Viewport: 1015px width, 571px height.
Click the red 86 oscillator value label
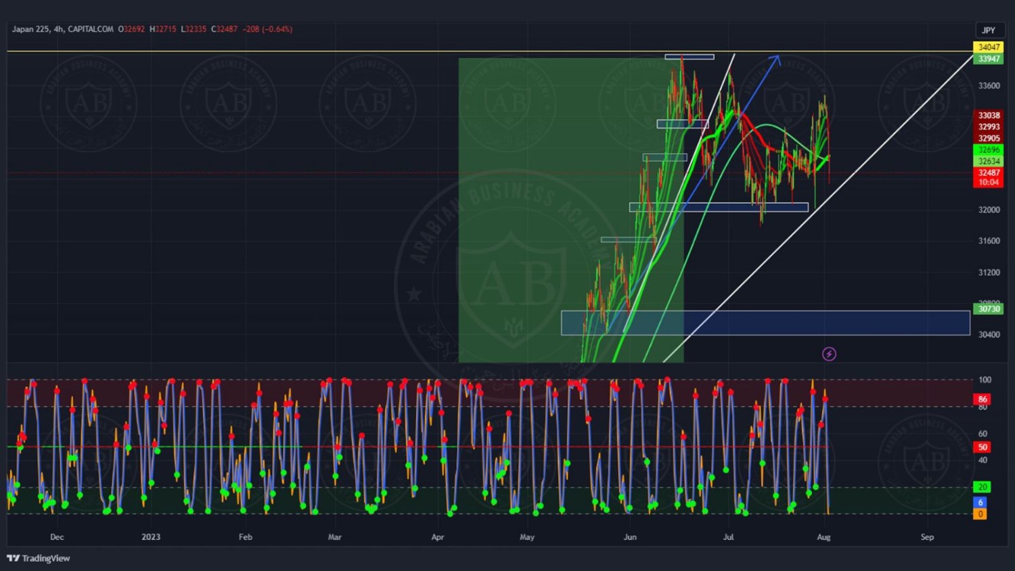pyautogui.click(x=983, y=399)
